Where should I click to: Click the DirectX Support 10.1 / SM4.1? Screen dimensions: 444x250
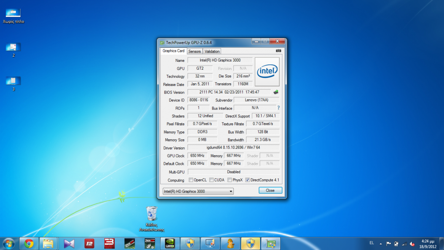tap(265, 116)
